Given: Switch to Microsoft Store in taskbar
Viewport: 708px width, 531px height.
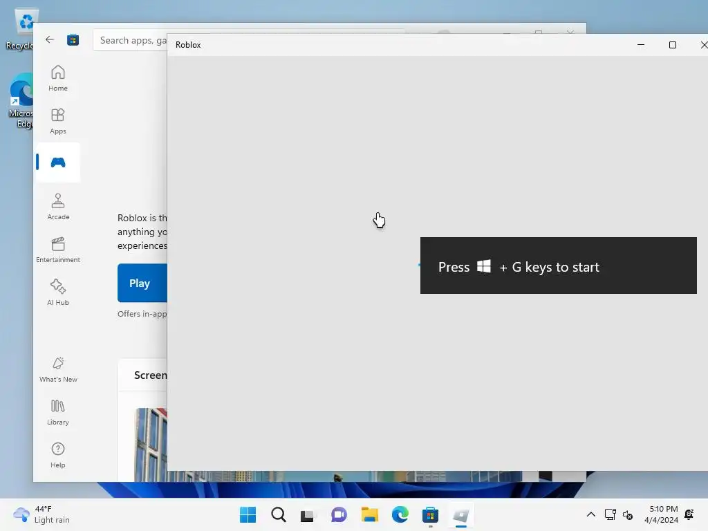Looking at the screenshot, I should pyautogui.click(x=430, y=514).
